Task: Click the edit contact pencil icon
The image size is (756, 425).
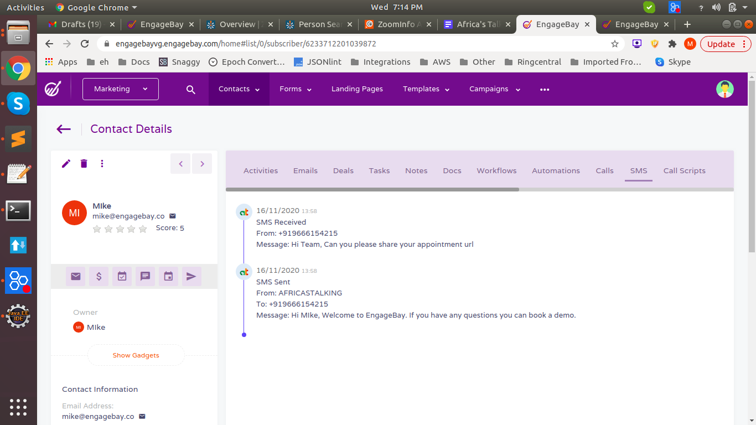Action: tap(66, 163)
